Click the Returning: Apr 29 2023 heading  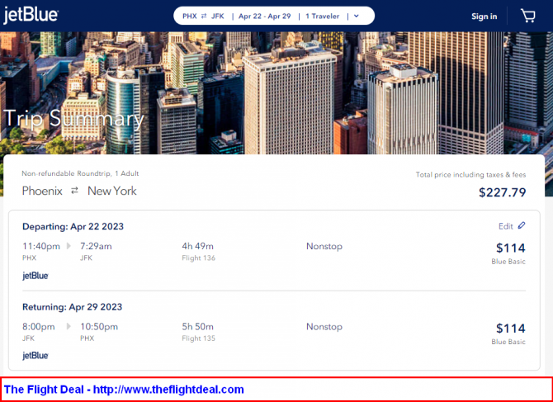click(73, 307)
